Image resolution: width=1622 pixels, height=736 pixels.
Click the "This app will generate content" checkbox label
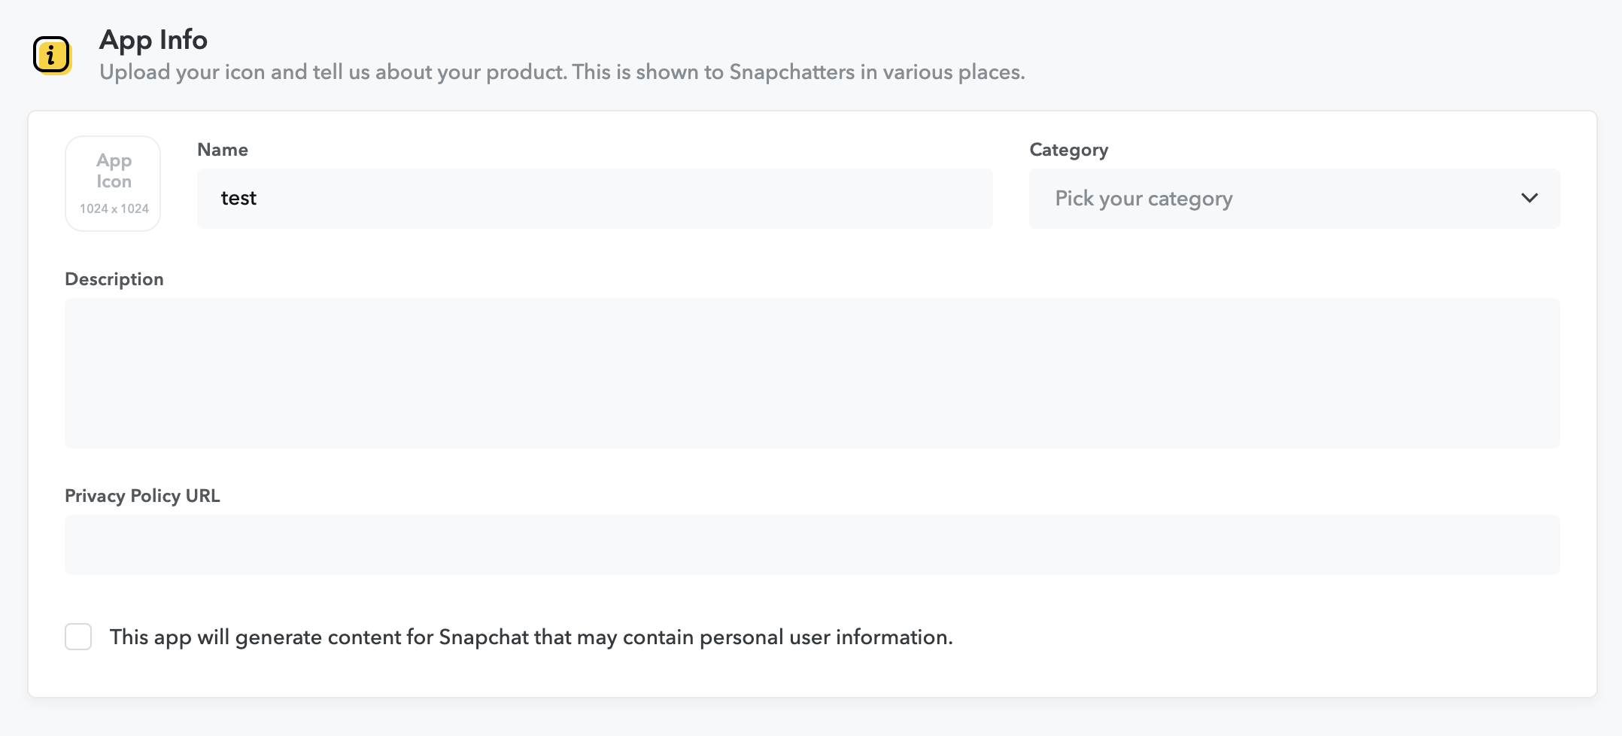(530, 637)
